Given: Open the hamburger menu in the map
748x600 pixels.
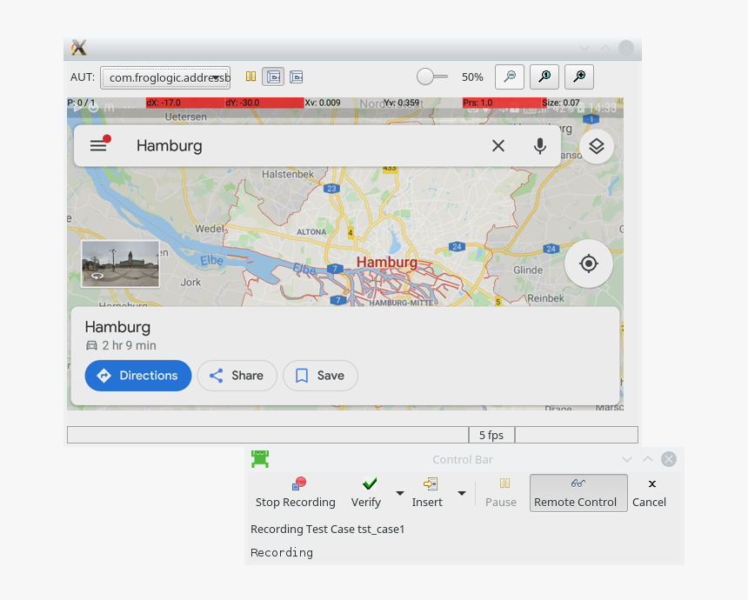Looking at the screenshot, I should 100,144.
